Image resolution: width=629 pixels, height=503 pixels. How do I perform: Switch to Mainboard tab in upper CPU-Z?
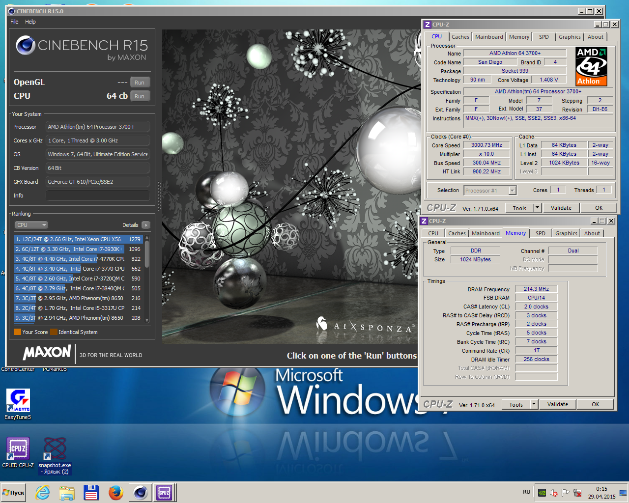click(x=489, y=37)
